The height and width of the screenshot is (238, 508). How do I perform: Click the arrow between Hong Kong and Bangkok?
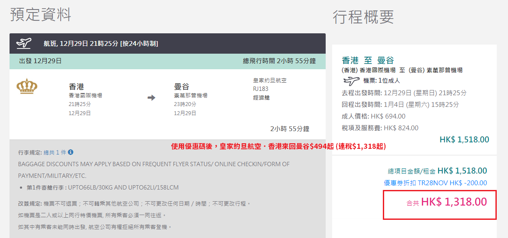[151, 97]
